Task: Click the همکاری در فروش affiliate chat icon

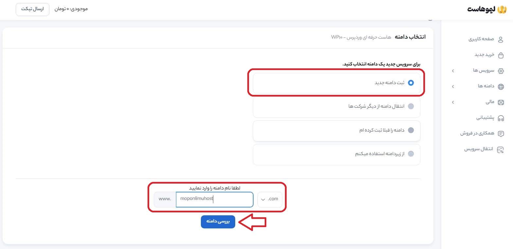Action: [501, 133]
